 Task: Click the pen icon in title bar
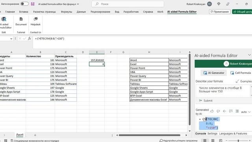click(228, 4)
